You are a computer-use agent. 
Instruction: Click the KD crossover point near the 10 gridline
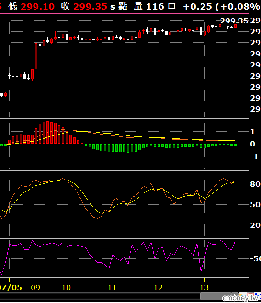click(x=66, y=180)
